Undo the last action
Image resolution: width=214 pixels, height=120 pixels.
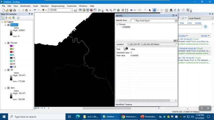(x=35, y=10)
